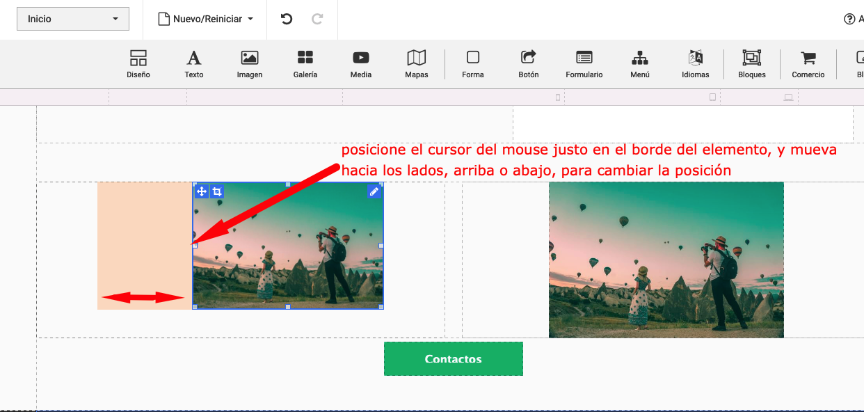Open the Galería tool
The image size is (864, 412).
click(305, 64)
